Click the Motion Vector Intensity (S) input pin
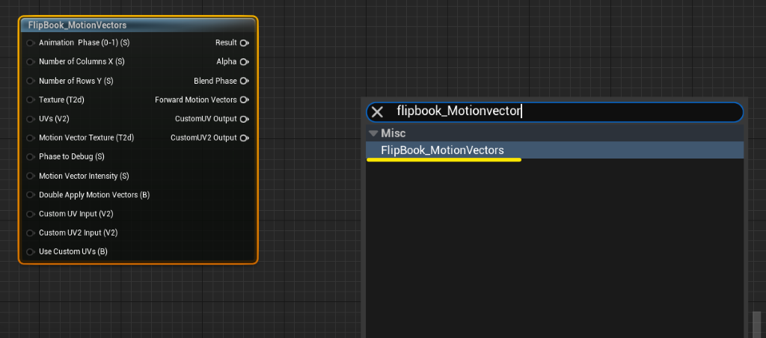Screen dimensions: 766x338 pos(30,176)
